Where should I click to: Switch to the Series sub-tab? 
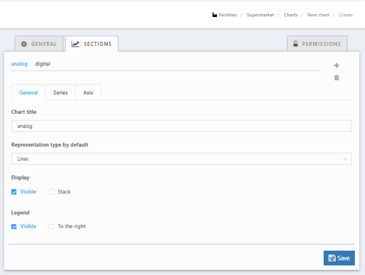coord(61,93)
